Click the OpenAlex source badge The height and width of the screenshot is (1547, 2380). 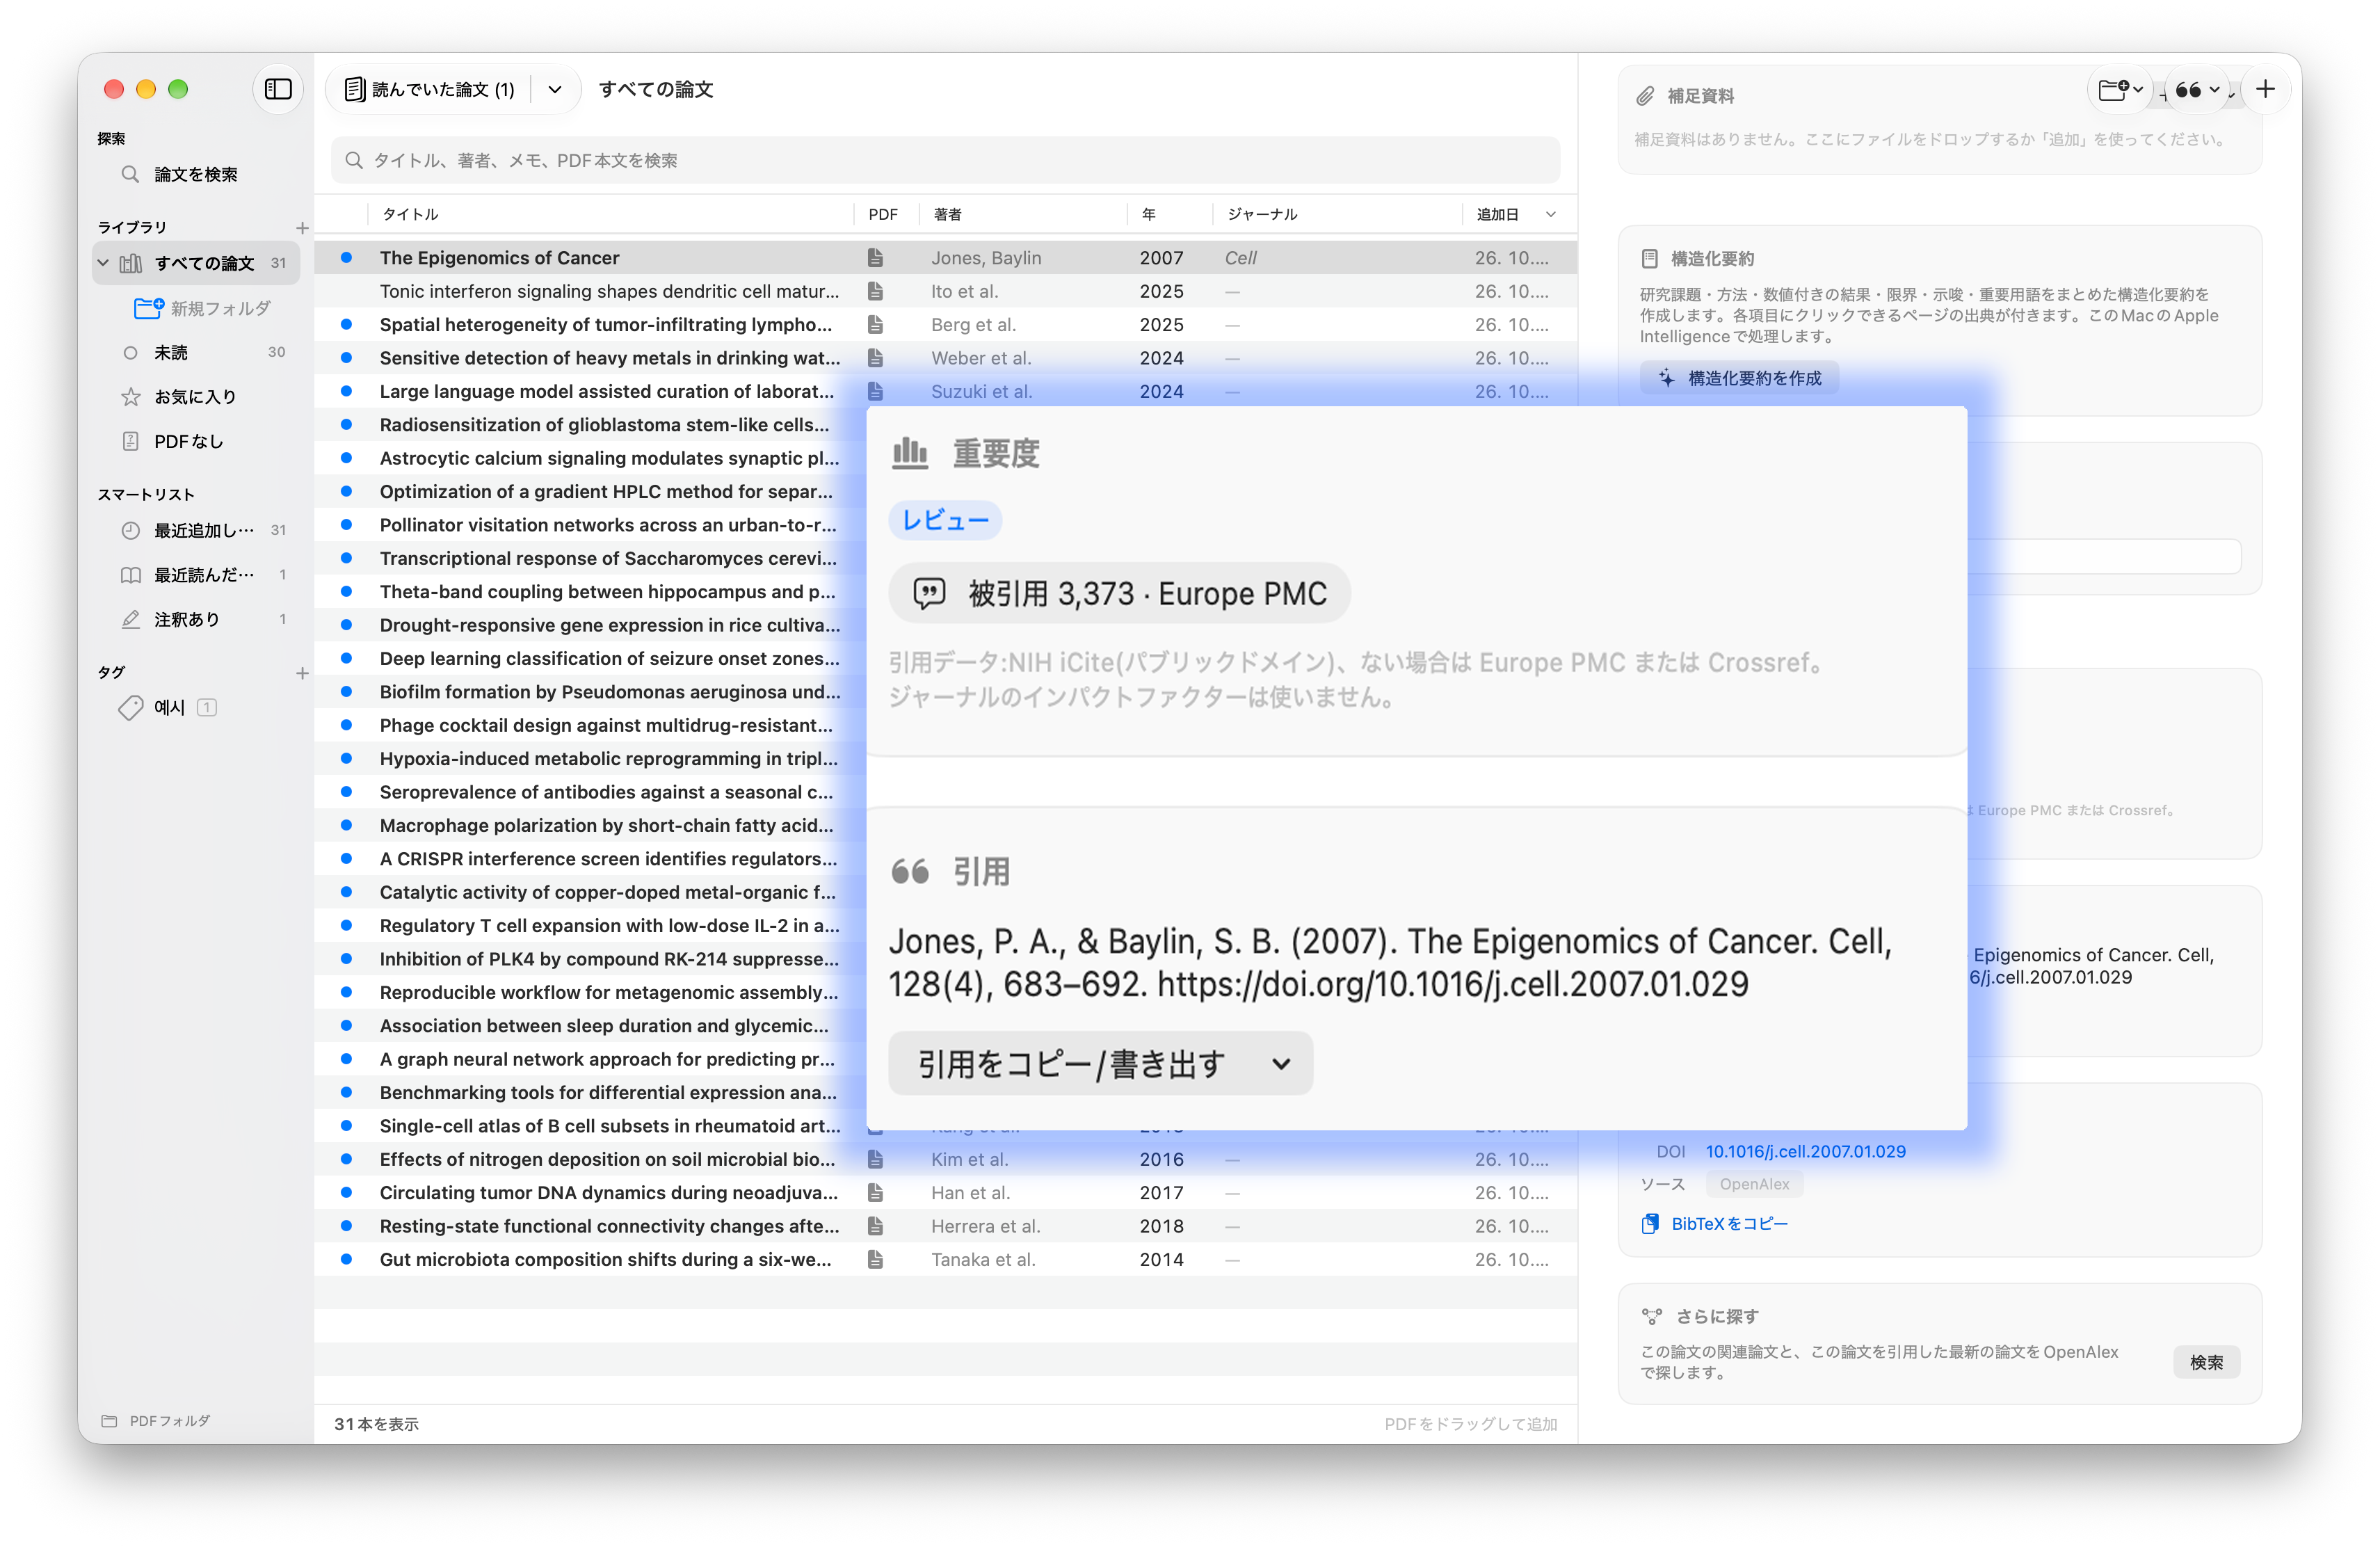point(1754,1184)
